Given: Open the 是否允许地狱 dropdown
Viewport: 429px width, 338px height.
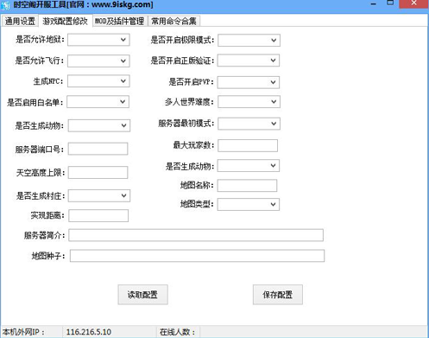Looking at the screenshot, I should [98, 40].
